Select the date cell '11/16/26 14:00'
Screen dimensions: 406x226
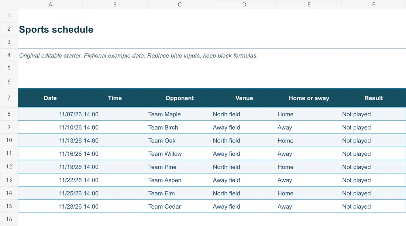tap(79, 154)
